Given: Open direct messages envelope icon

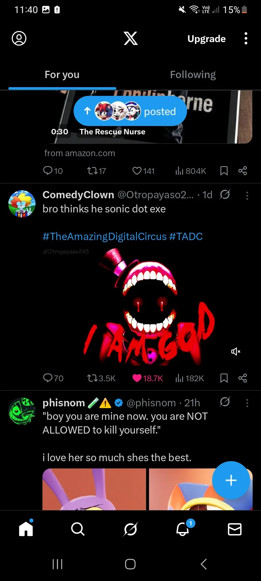Looking at the screenshot, I should 235,529.
